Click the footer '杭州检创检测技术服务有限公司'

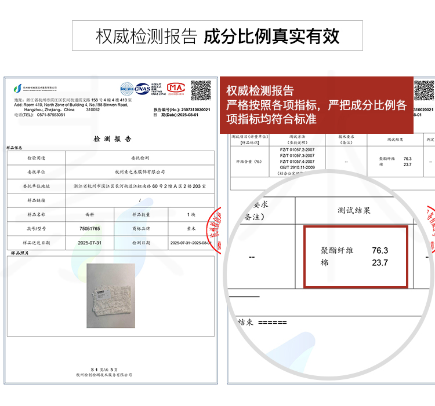point(104,375)
